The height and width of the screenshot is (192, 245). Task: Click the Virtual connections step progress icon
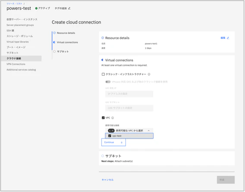pyautogui.click(x=54, y=42)
